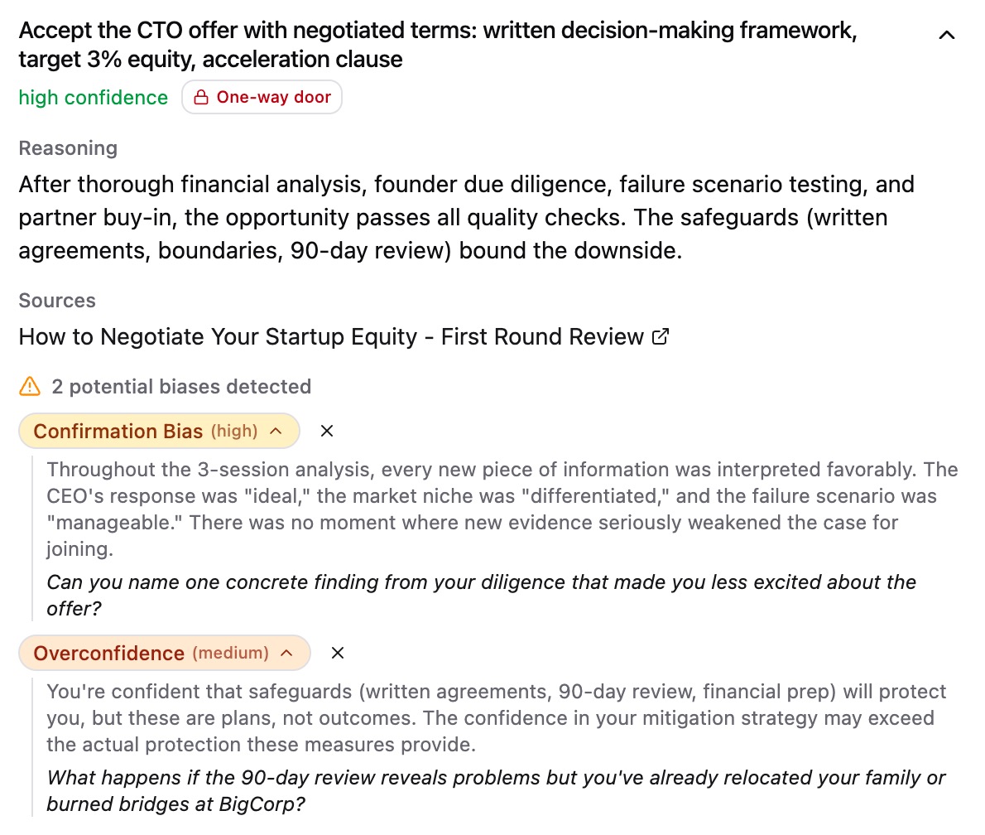This screenshot has width=985, height=835.
Task: Click the external link icon beside the source title
Action: (659, 336)
